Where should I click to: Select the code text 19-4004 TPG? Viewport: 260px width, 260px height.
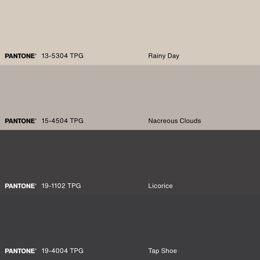tap(62, 251)
